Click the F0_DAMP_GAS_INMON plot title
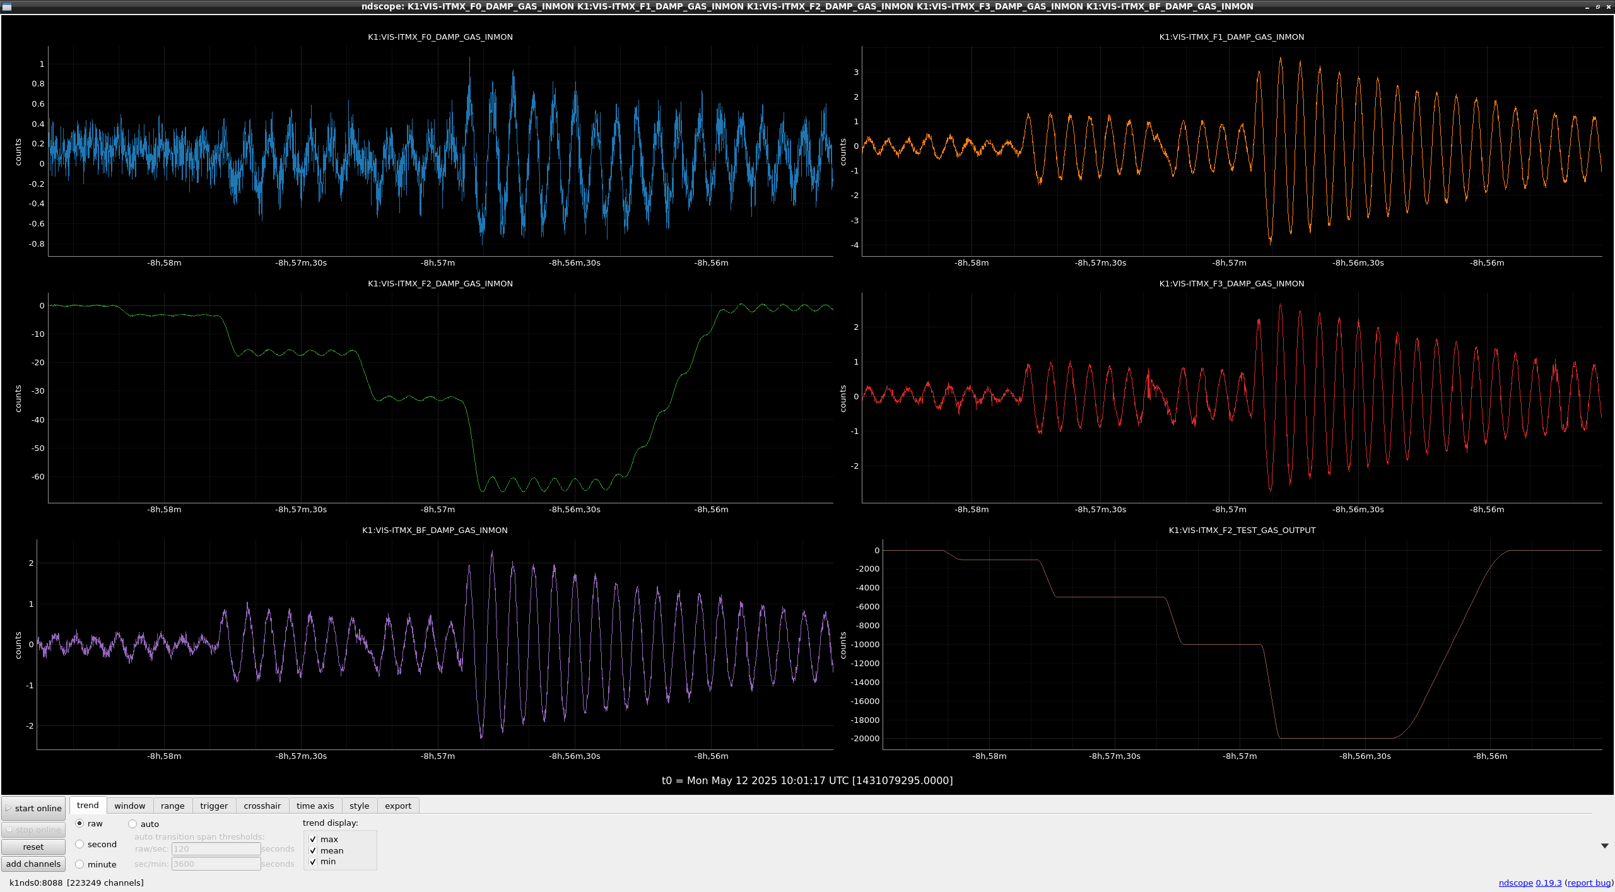 (440, 37)
